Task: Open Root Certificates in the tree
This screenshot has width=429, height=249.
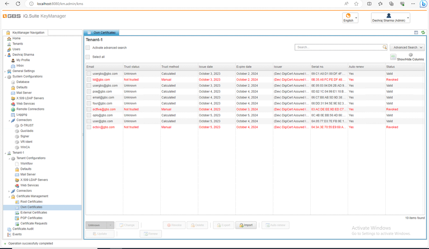Action: 31,202
